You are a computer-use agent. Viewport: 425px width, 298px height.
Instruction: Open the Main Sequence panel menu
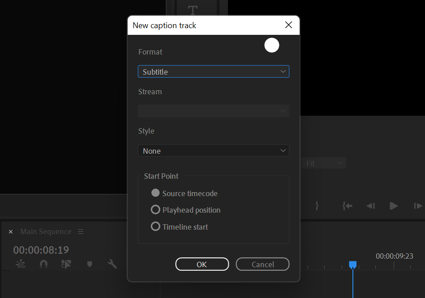coord(81,232)
